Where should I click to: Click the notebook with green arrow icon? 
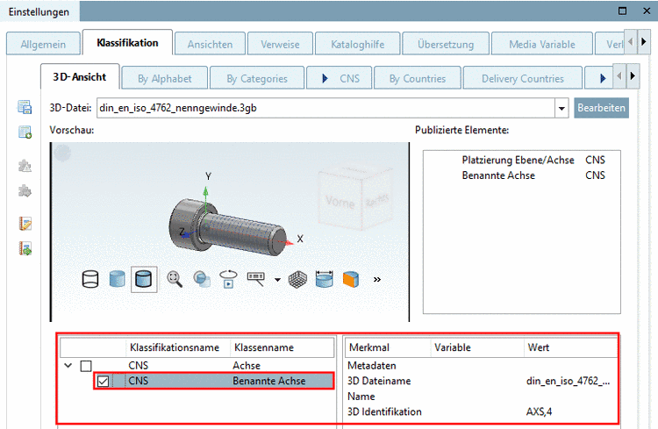tap(25, 248)
